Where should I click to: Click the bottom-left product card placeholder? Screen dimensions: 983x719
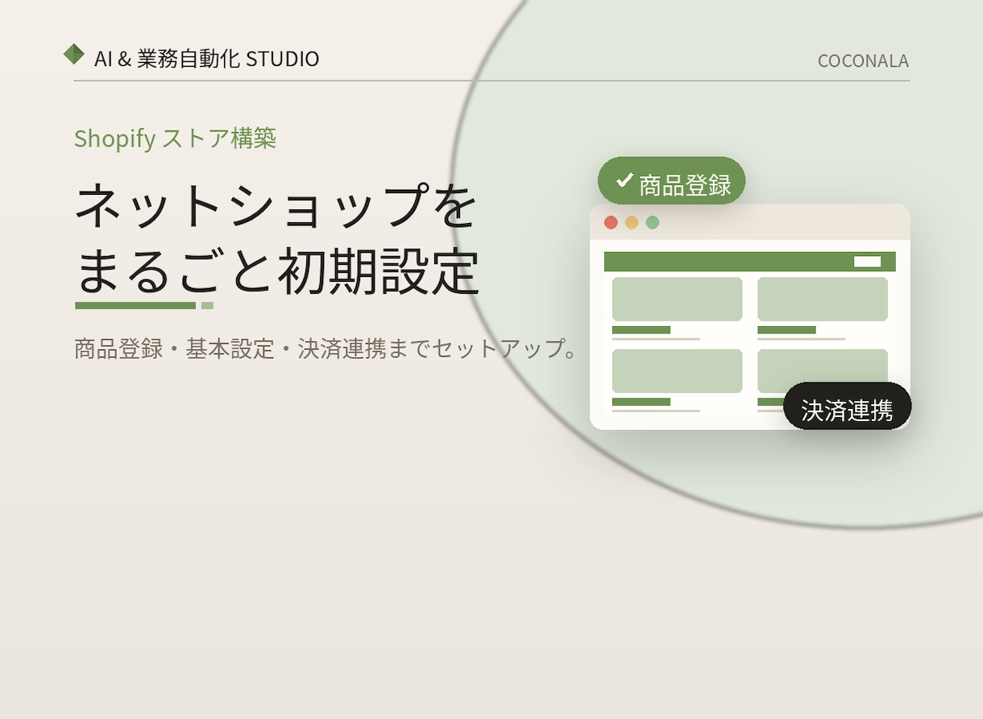pyautogui.click(x=677, y=371)
